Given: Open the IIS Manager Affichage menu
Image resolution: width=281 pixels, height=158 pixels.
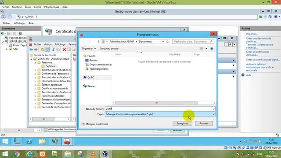Looking at the screenshot, I should click(x=19, y=23).
